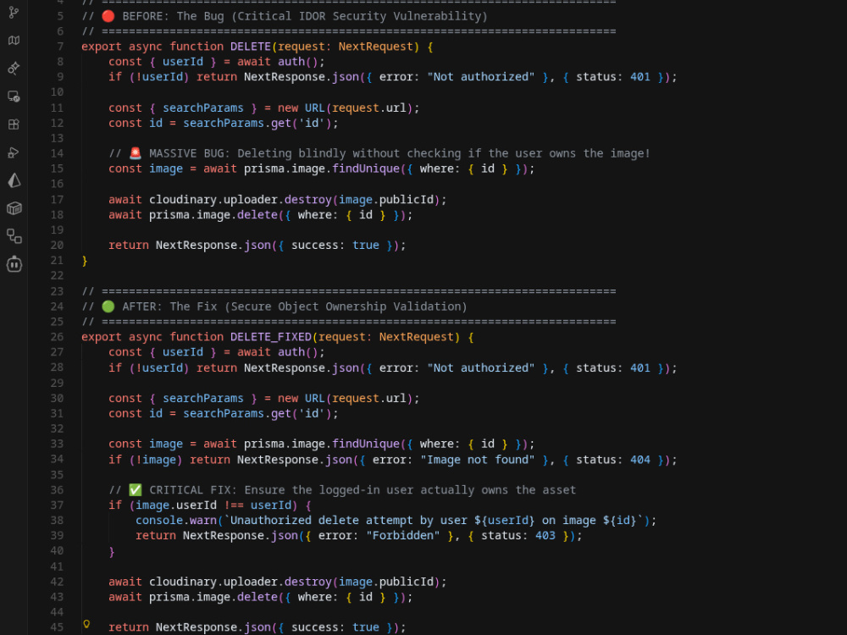Click line number 7 in the gutter
Screen dimensions: 847x635
[60, 47]
